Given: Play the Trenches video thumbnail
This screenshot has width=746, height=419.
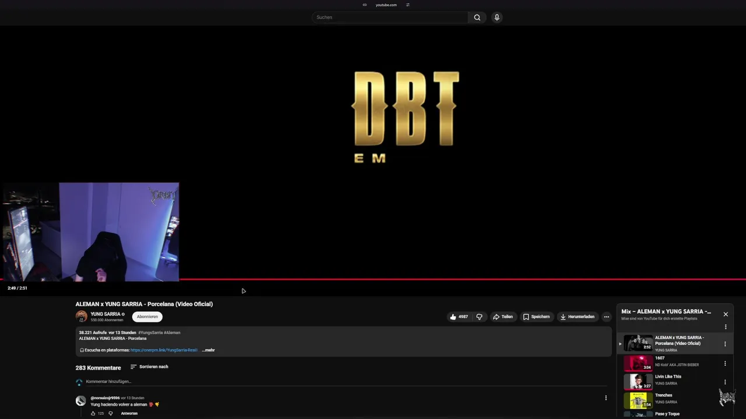Looking at the screenshot, I should pyautogui.click(x=638, y=400).
